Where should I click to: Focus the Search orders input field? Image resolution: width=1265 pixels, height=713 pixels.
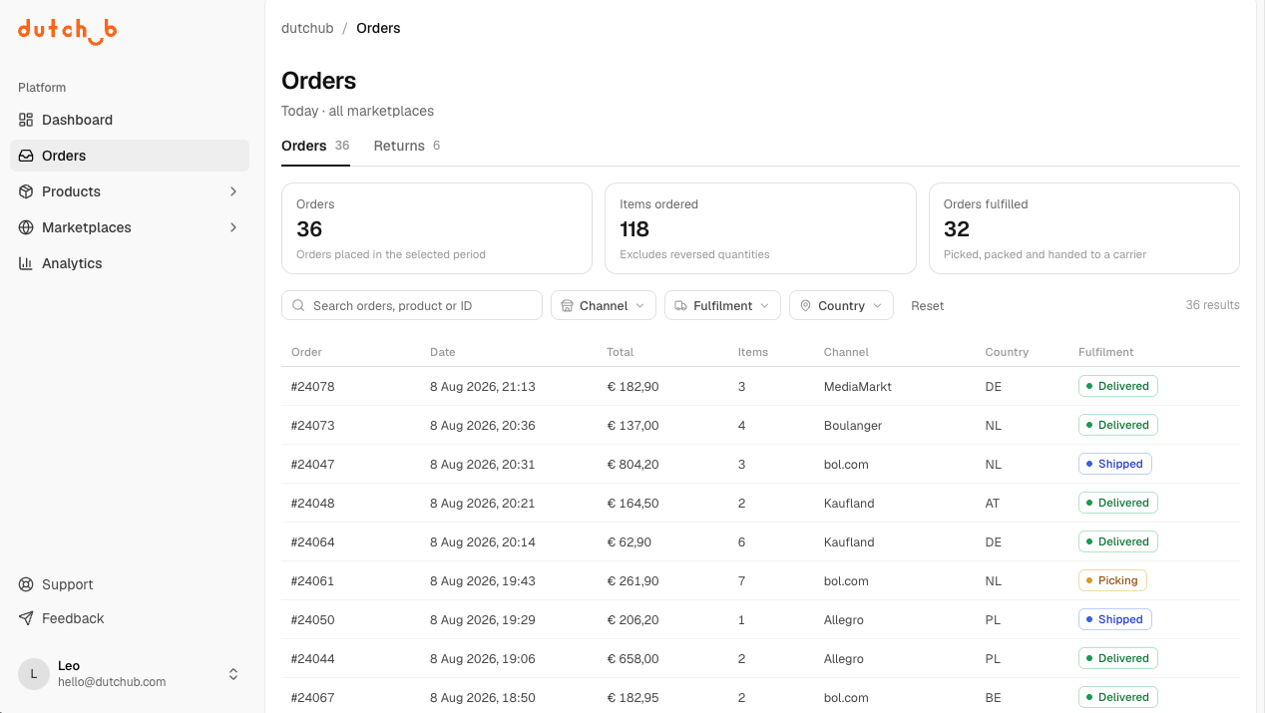412,305
